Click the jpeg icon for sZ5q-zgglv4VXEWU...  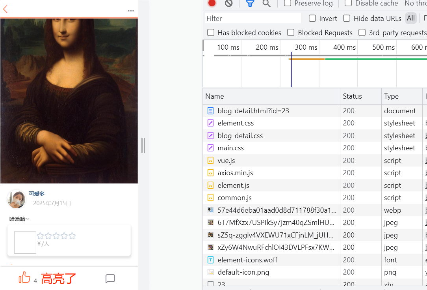pyautogui.click(x=210, y=235)
